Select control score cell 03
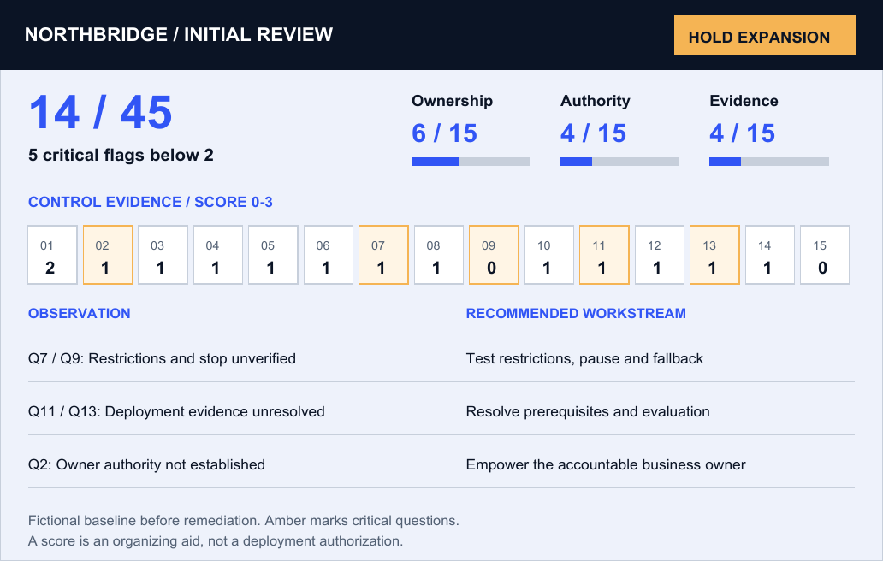The width and height of the screenshot is (883, 561). tap(163, 255)
